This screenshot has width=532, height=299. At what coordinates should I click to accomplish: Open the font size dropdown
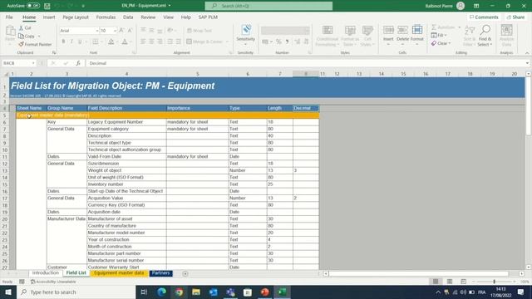pos(115,31)
